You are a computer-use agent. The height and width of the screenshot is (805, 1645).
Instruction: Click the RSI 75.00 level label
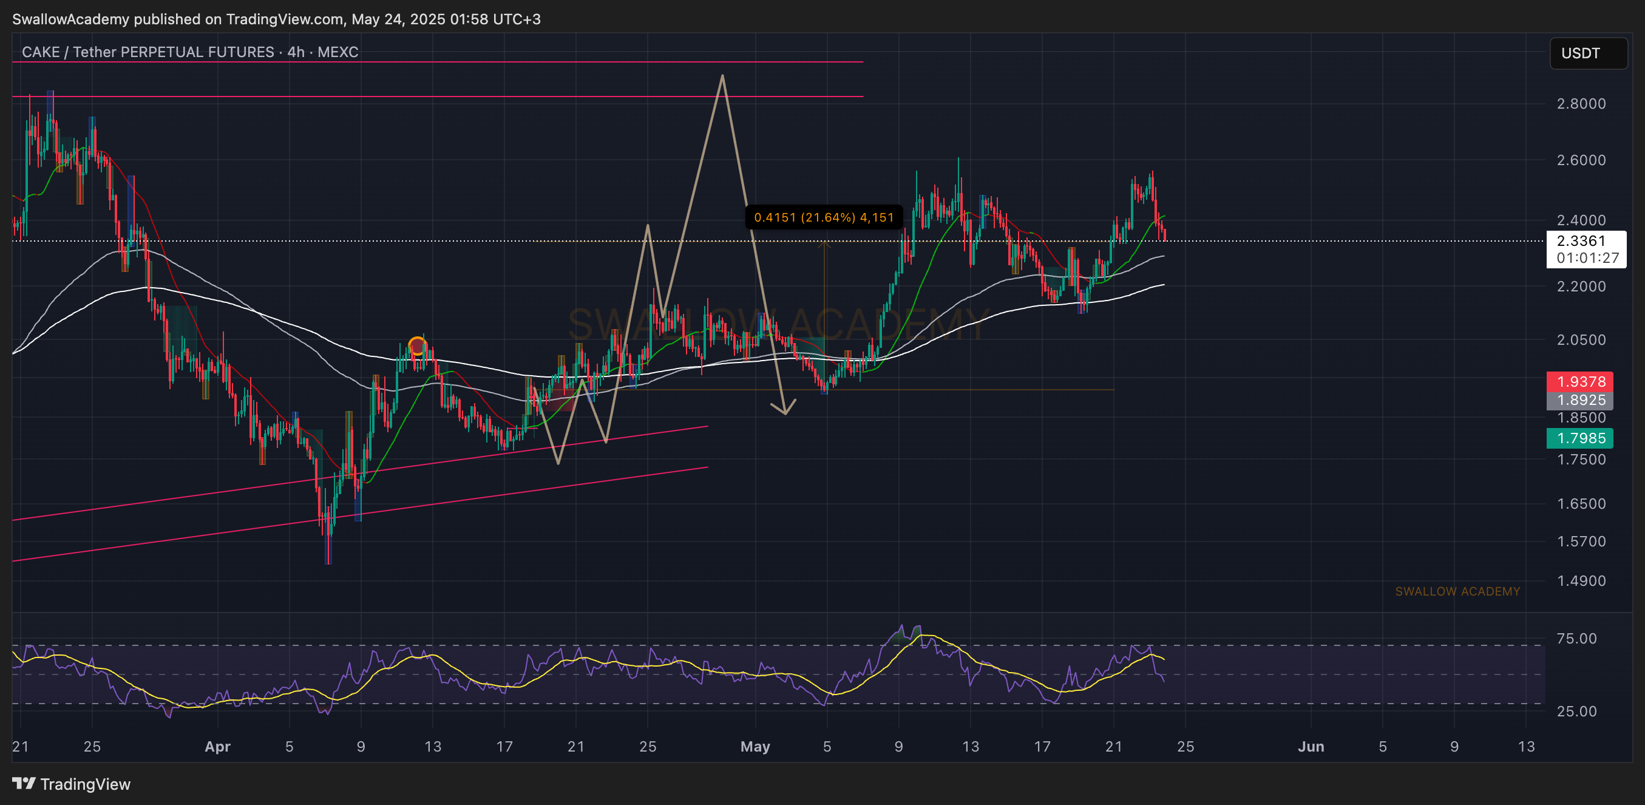pyautogui.click(x=1576, y=638)
